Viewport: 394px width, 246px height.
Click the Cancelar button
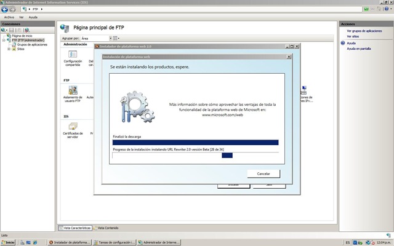(x=263, y=173)
